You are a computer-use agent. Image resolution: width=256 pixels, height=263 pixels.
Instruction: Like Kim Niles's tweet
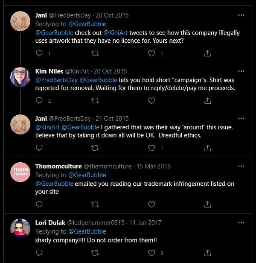[151, 101]
